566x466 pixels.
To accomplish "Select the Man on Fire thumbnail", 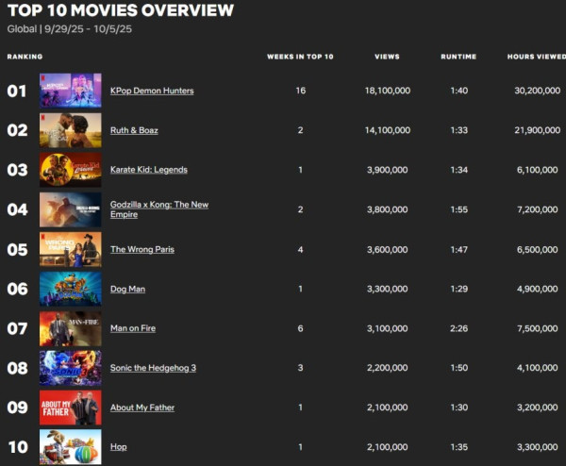I will point(71,328).
